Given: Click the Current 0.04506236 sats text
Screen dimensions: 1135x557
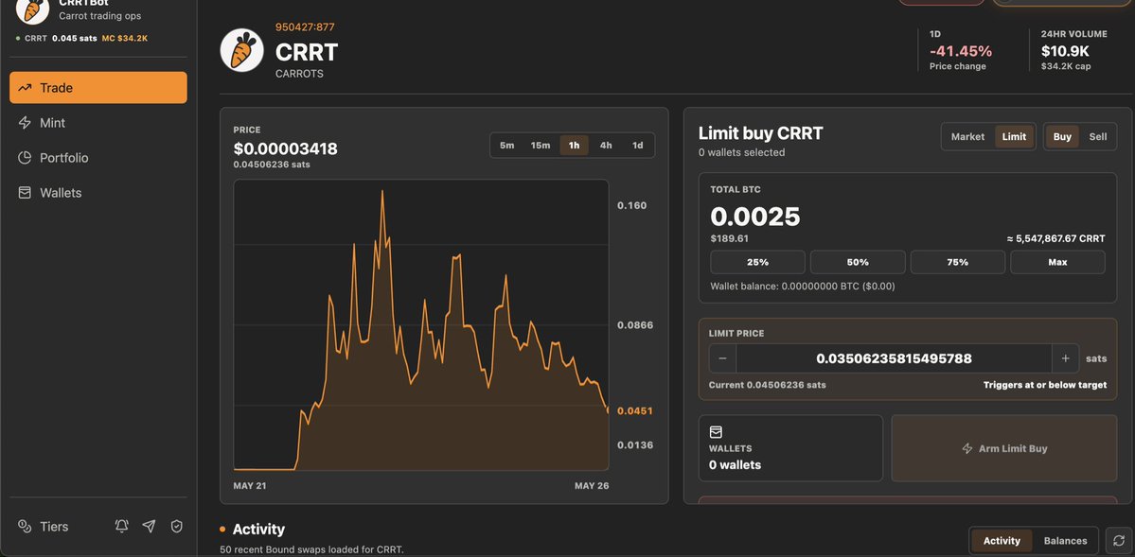Looking at the screenshot, I should [x=768, y=385].
